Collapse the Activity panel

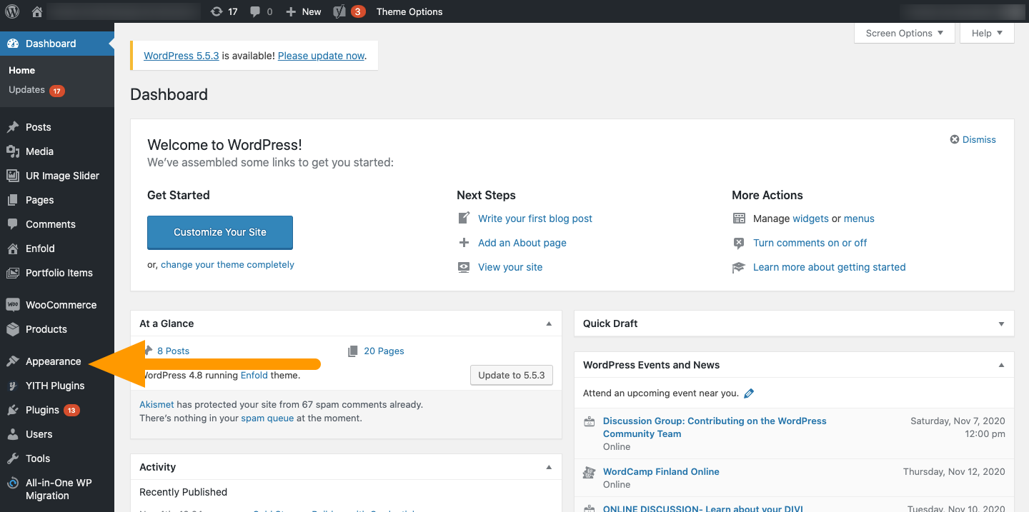549,467
